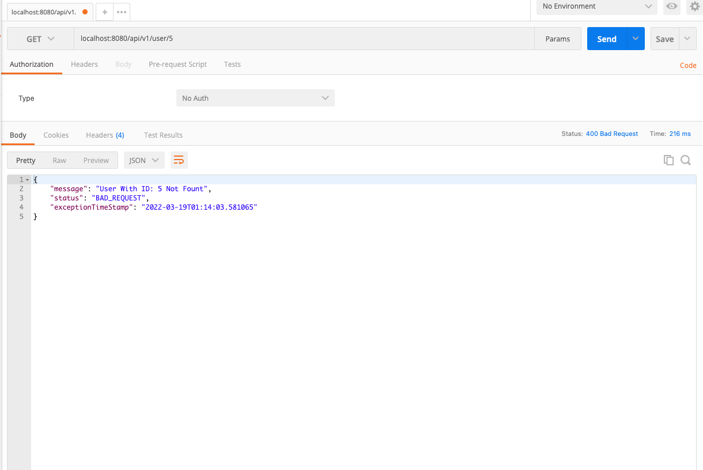
Task: Open the No Environment dropdown
Action: pyautogui.click(x=596, y=6)
